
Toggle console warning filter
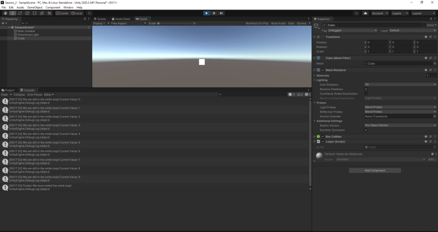(300, 94)
